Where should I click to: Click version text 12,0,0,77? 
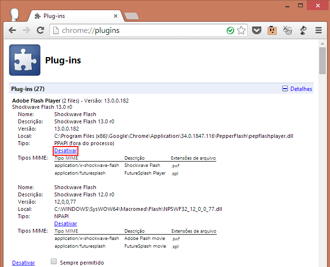65,202
